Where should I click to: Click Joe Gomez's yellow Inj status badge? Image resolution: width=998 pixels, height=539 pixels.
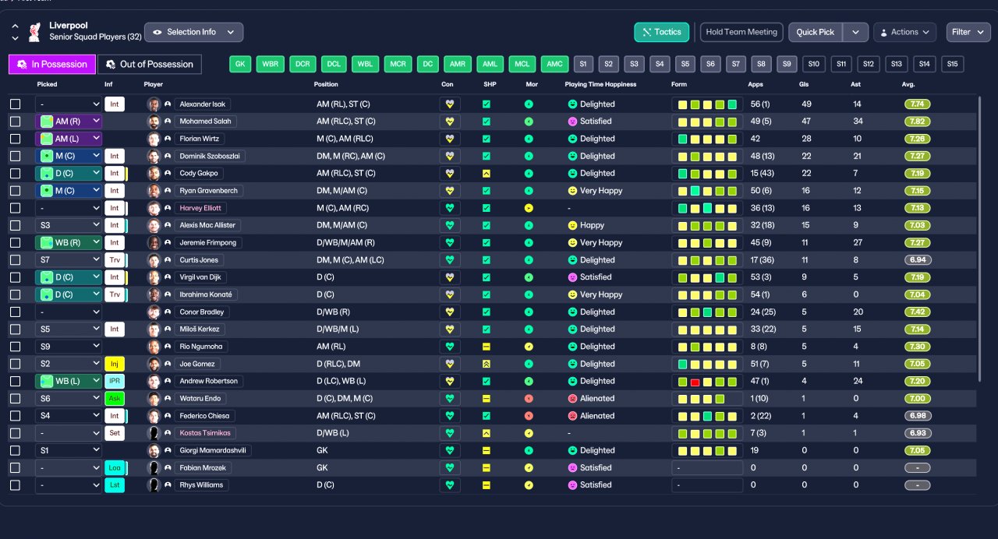115,364
